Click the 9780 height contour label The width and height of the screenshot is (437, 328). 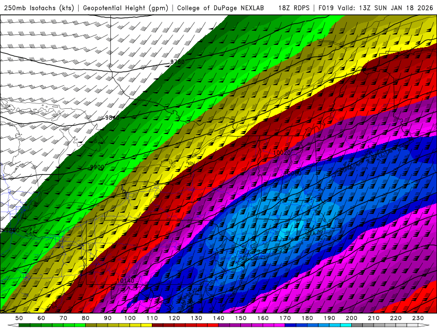pyautogui.click(x=178, y=62)
